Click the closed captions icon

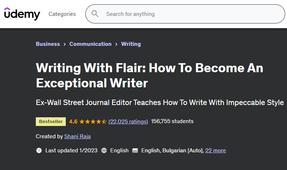coord(136,151)
